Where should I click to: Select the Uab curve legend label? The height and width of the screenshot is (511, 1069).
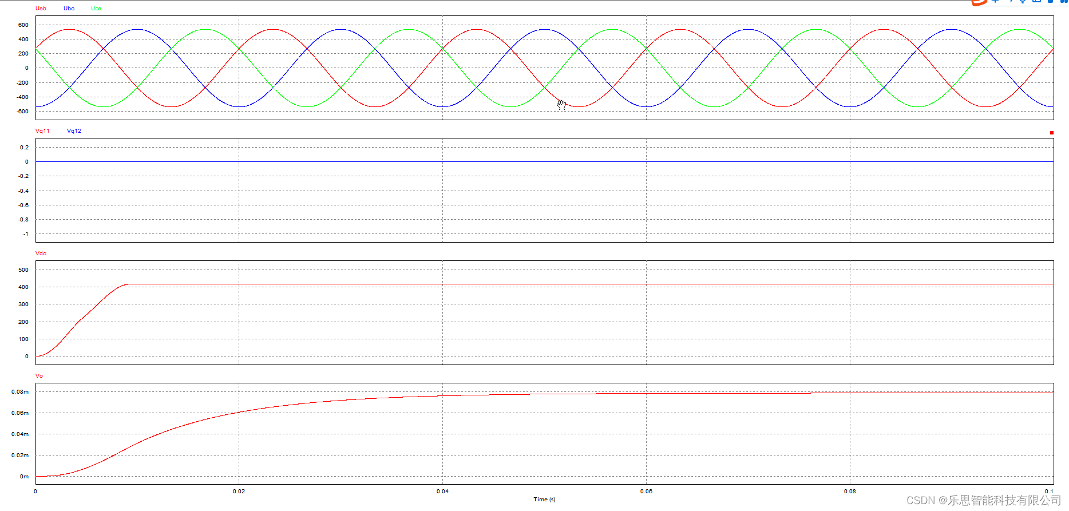41,9
